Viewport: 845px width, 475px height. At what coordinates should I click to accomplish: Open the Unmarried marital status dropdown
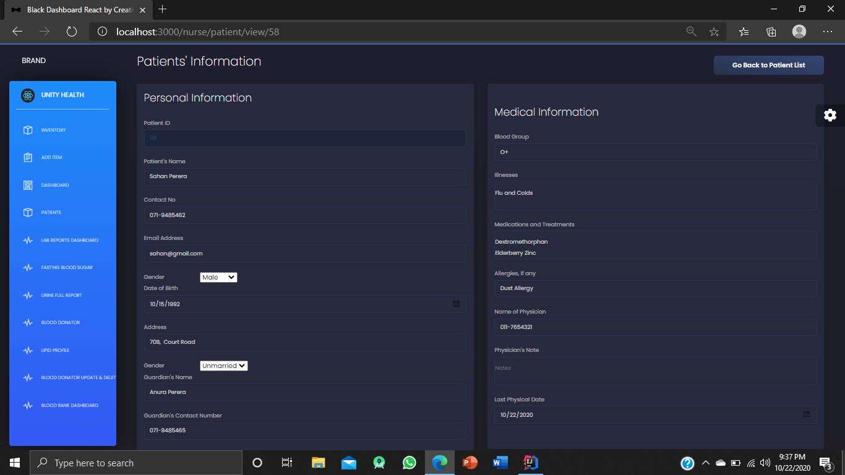click(x=223, y=366)
